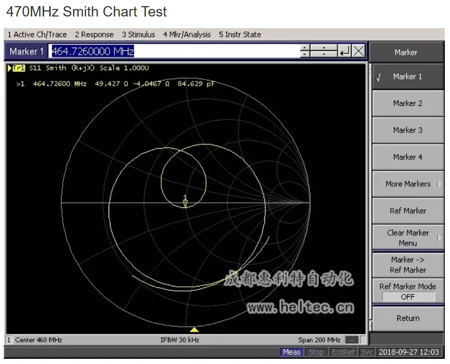Click the Meas status indicator
The height and width of the screenshot is (364, 450).
292,352
